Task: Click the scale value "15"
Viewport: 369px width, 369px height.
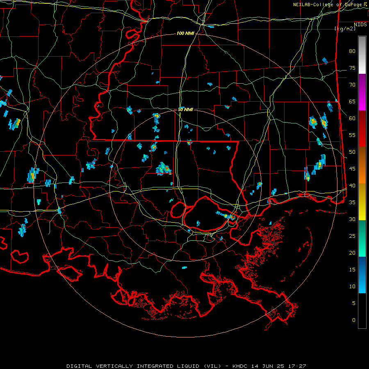Action: 352,270
